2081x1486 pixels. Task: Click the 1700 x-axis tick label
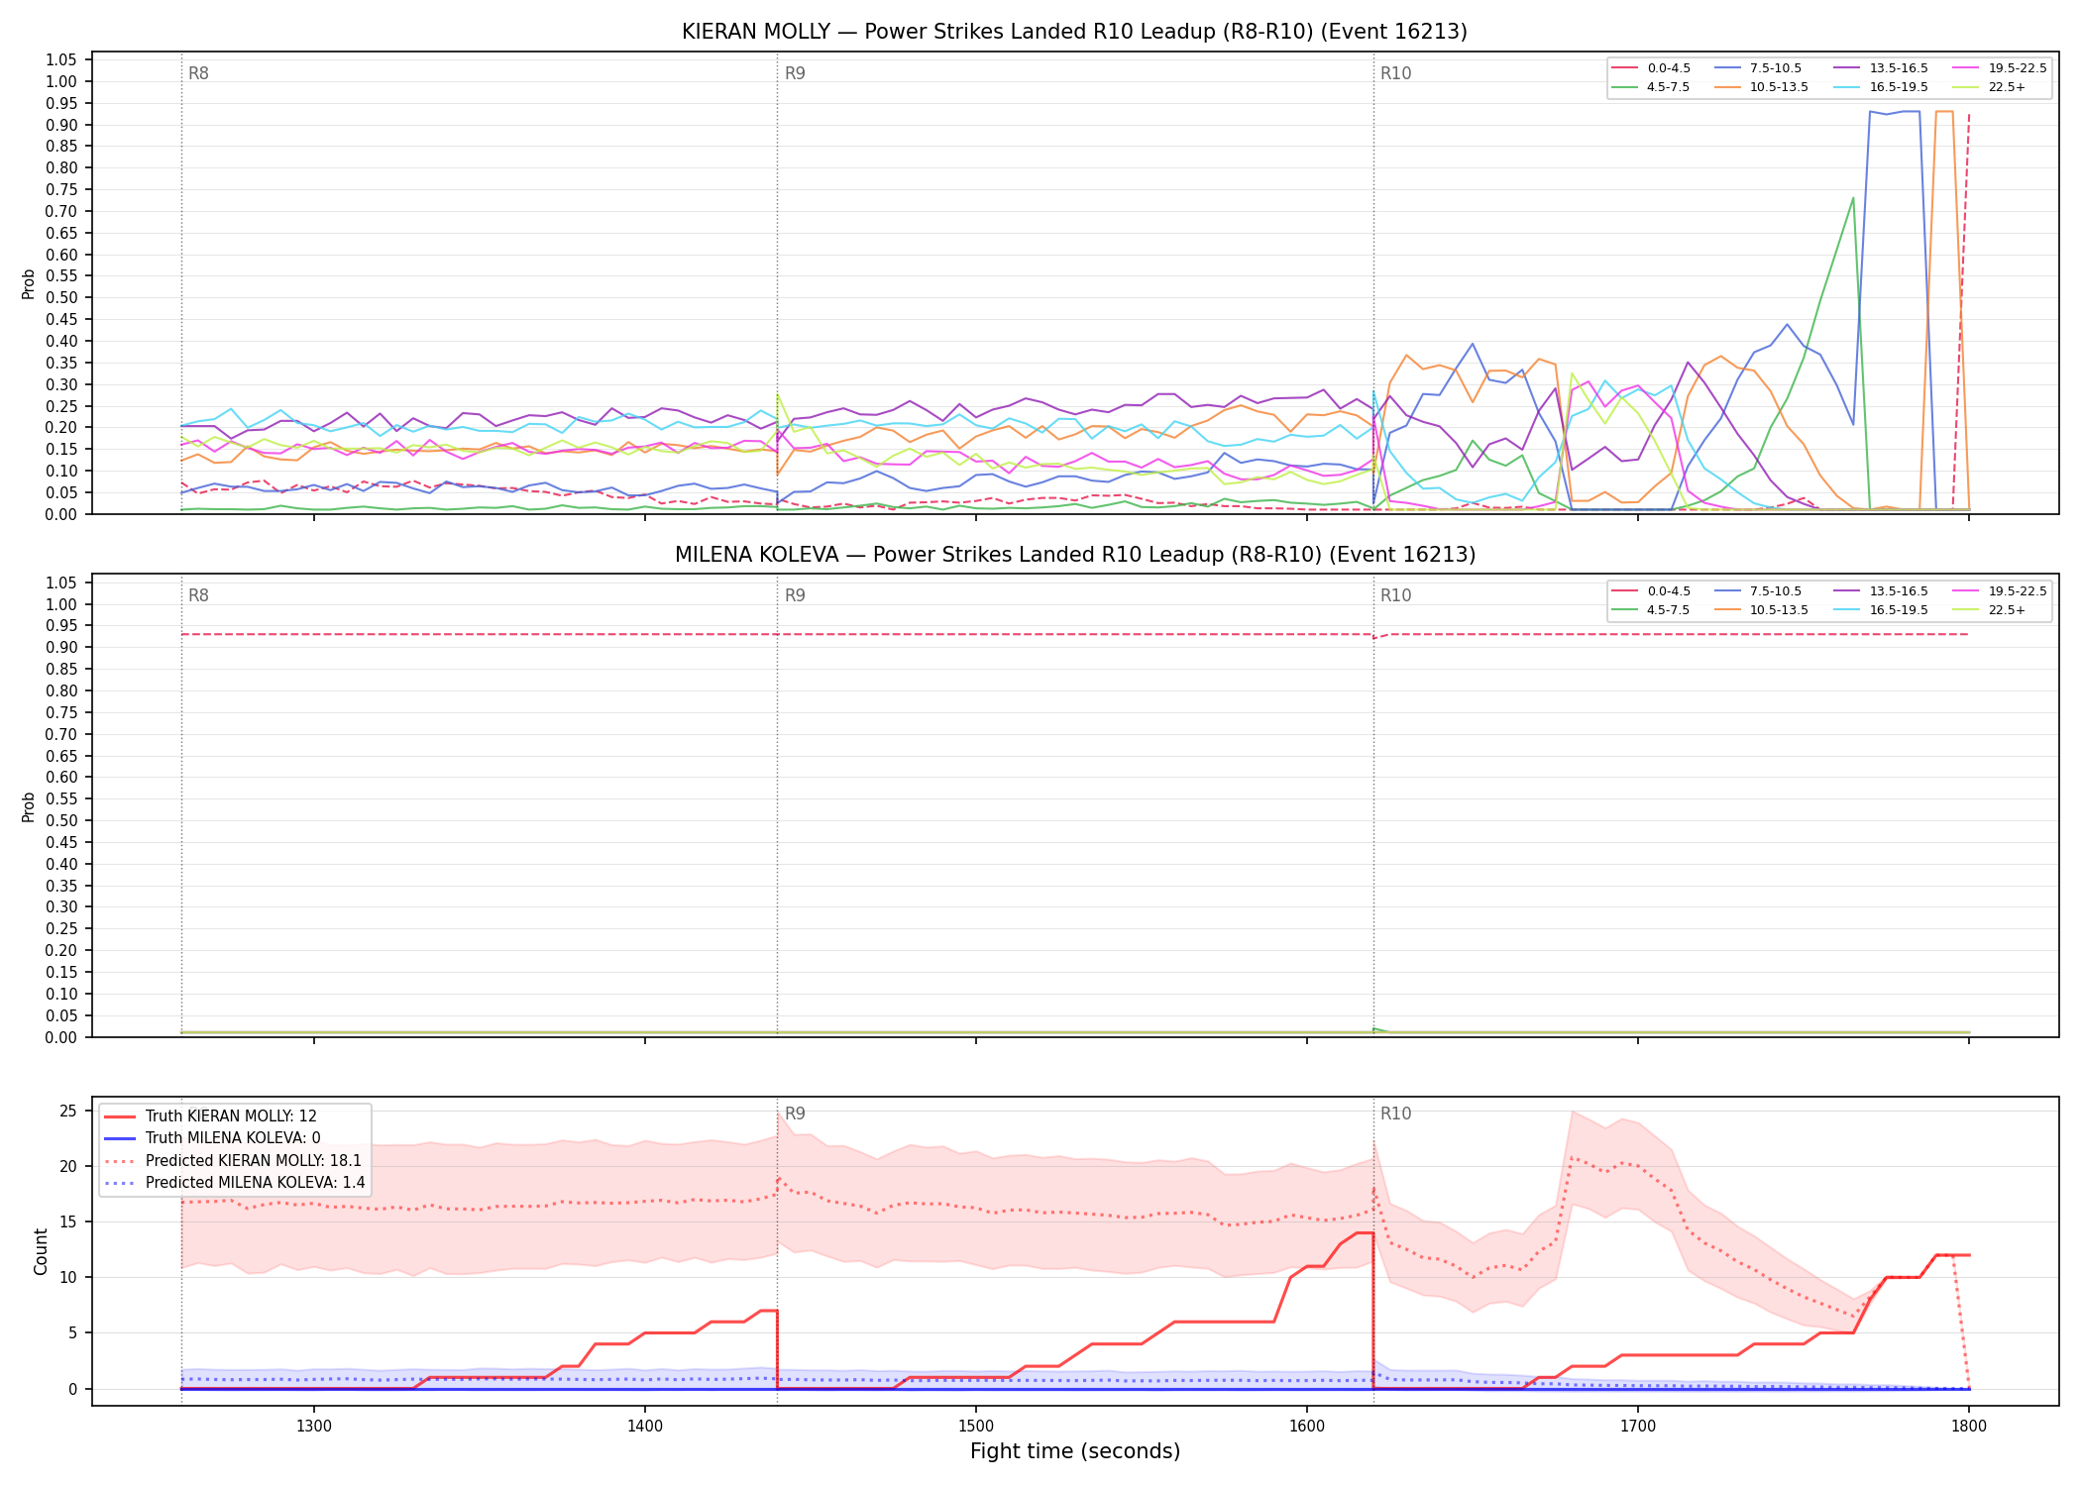pos(1638,1426)
